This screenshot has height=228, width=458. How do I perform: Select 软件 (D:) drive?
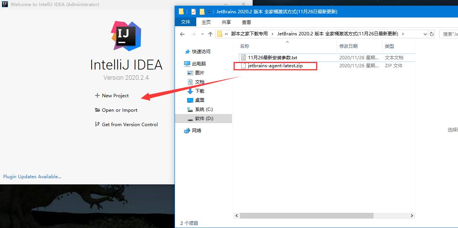pos(204,119)
